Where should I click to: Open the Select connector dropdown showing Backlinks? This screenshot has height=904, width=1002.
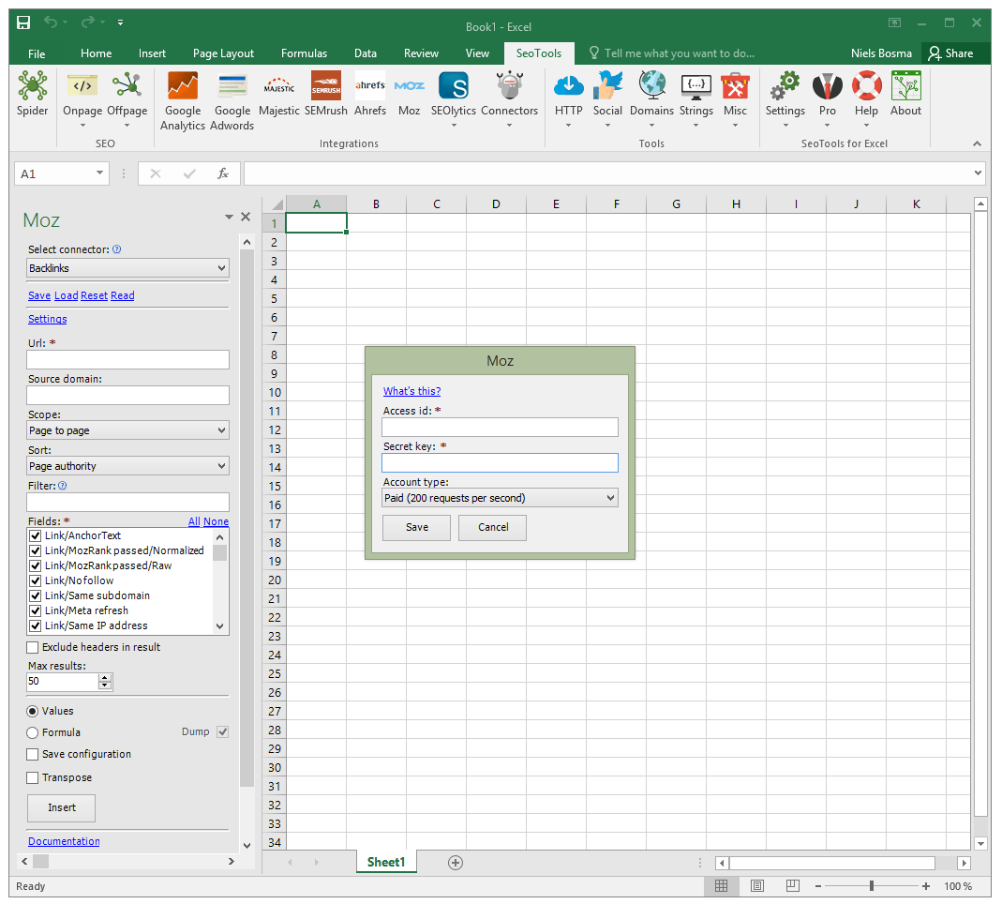127,267
